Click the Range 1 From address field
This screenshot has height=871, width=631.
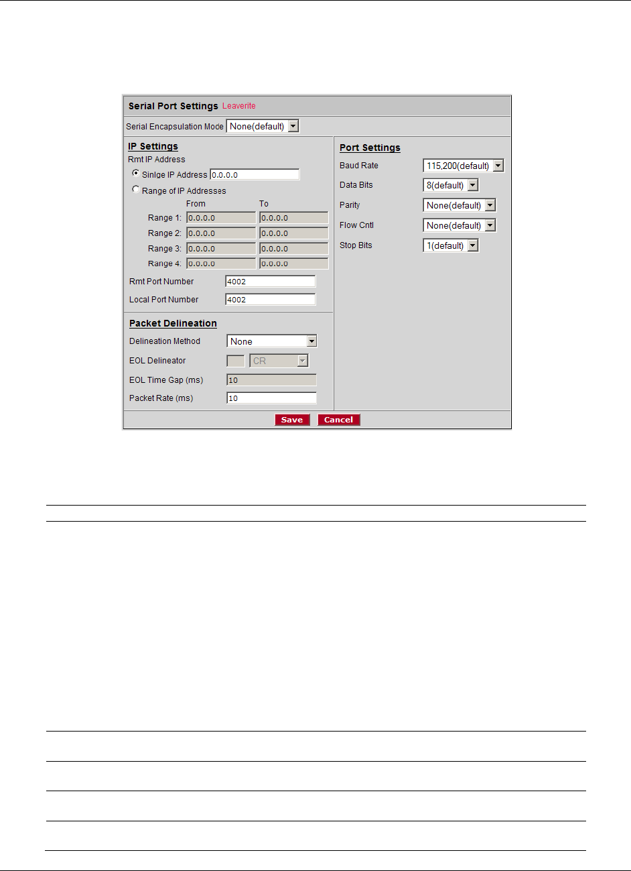pyautogui.click(x=221, y=218)
